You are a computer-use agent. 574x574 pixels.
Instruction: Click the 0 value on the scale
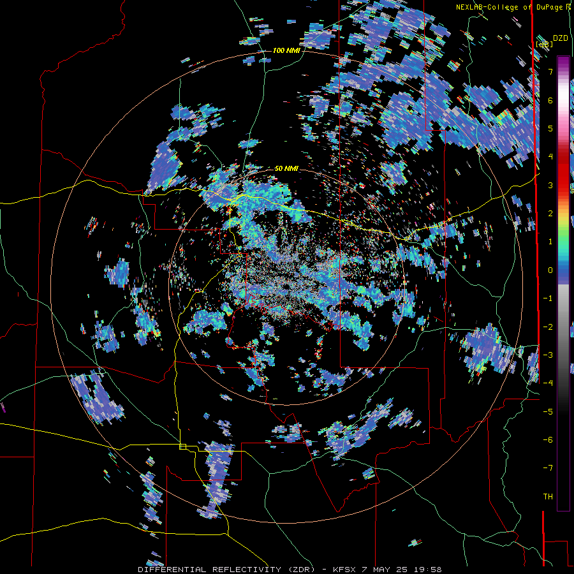550,270
